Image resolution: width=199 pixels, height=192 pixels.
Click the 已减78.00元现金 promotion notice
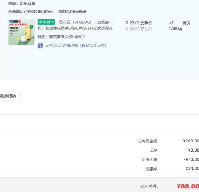[71, 12]
